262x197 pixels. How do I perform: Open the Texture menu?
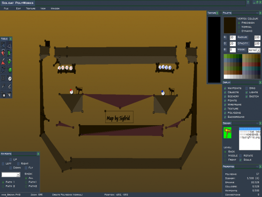click(31, 8)
